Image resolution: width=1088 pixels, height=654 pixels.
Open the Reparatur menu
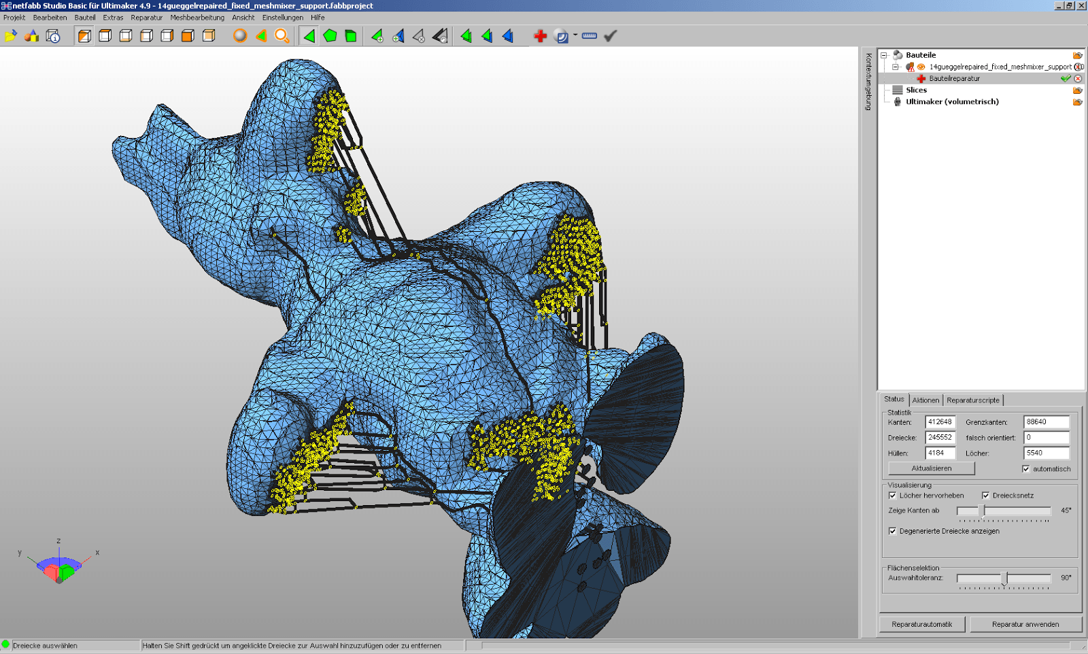pos(146,18)
